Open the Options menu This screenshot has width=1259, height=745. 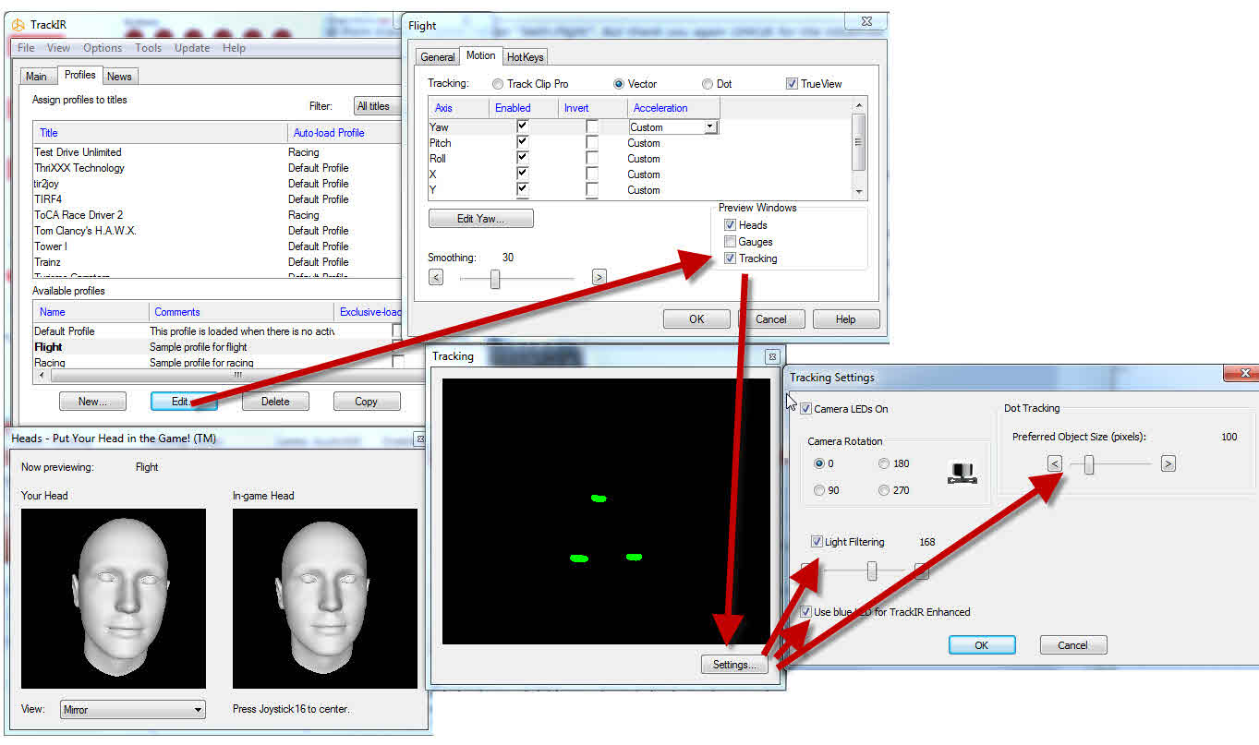pyautogui.click(x=103, y=48)
